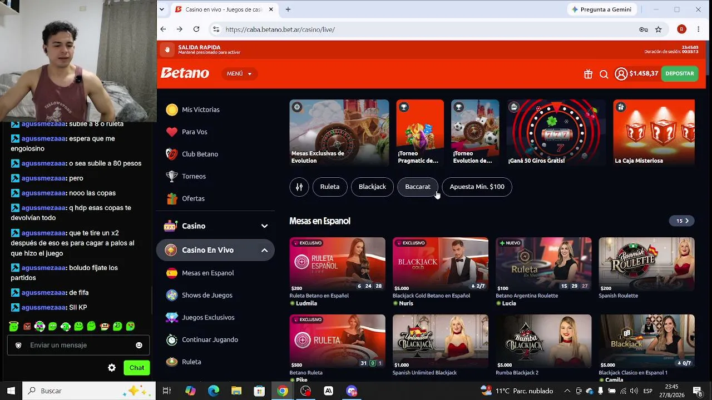Image resolution: width=712 pixels, height=400 pixels.
Task: Open the notification center icon
Action: point(698,391)
